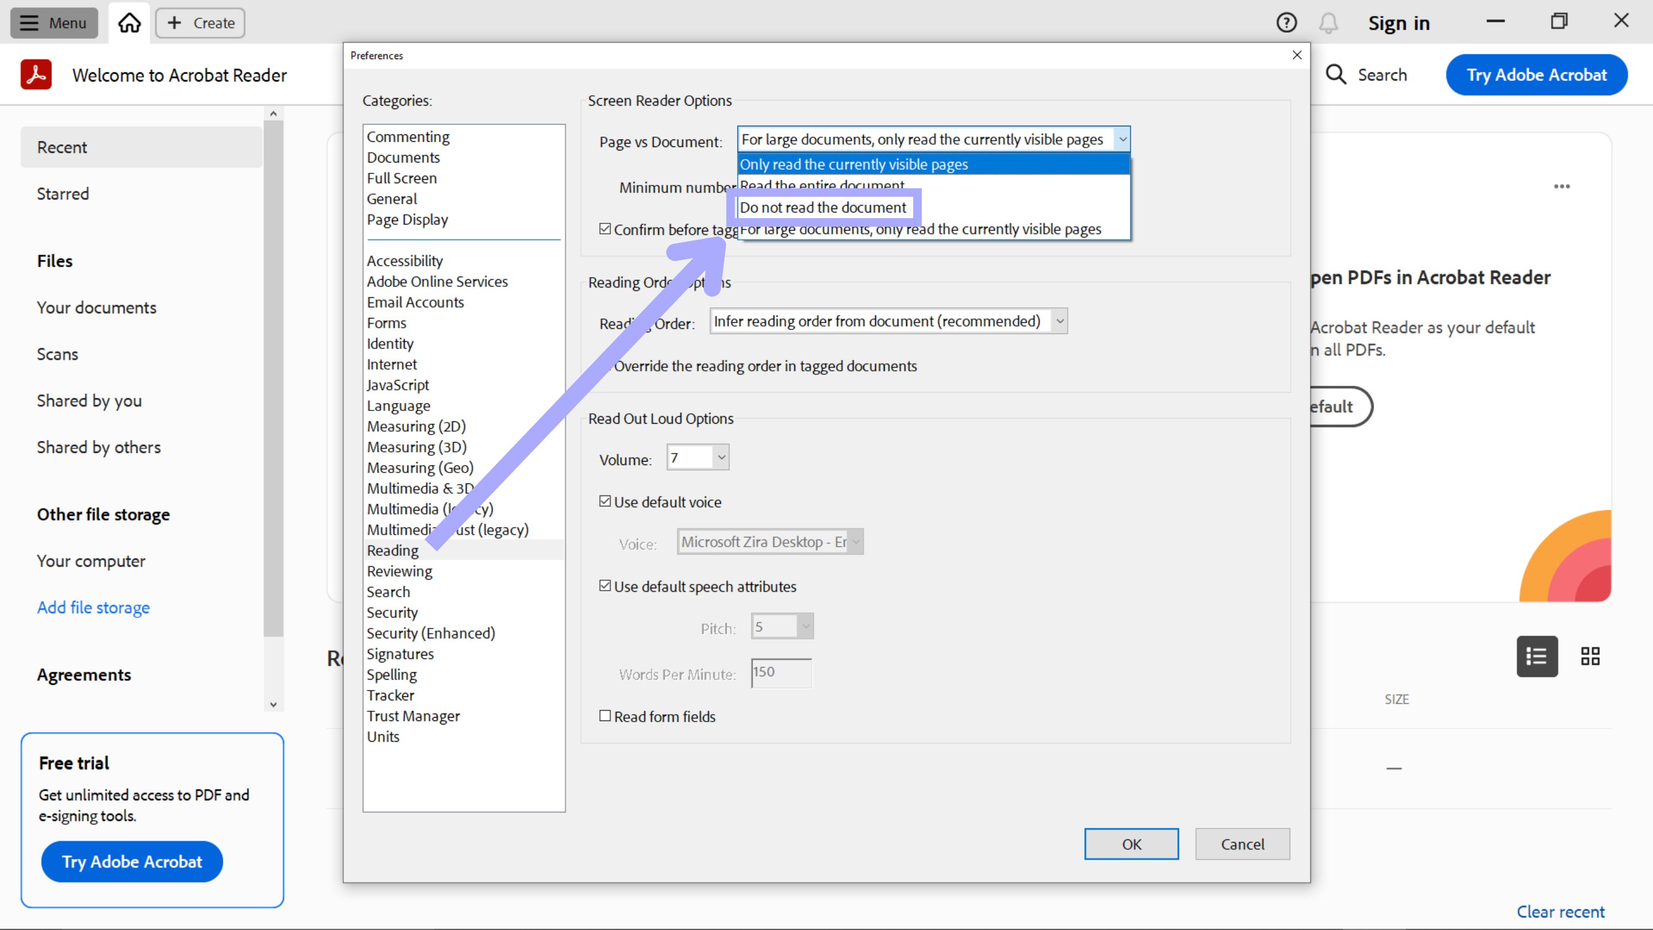Click OK in Preferences

(x=1131, y=844)
